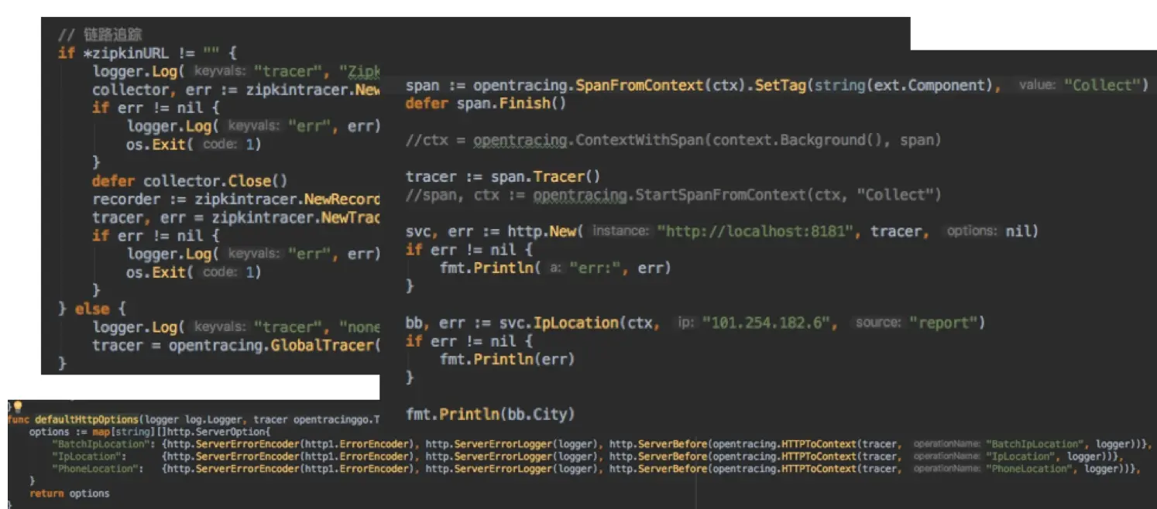Click the "101.254.182.6" IP string
This screenshot has height=509, width=1157.
[x=767, y=323]
